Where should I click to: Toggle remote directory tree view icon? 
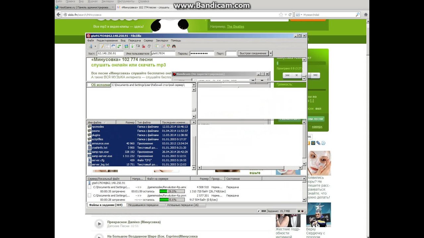click(x=113, y=46)
